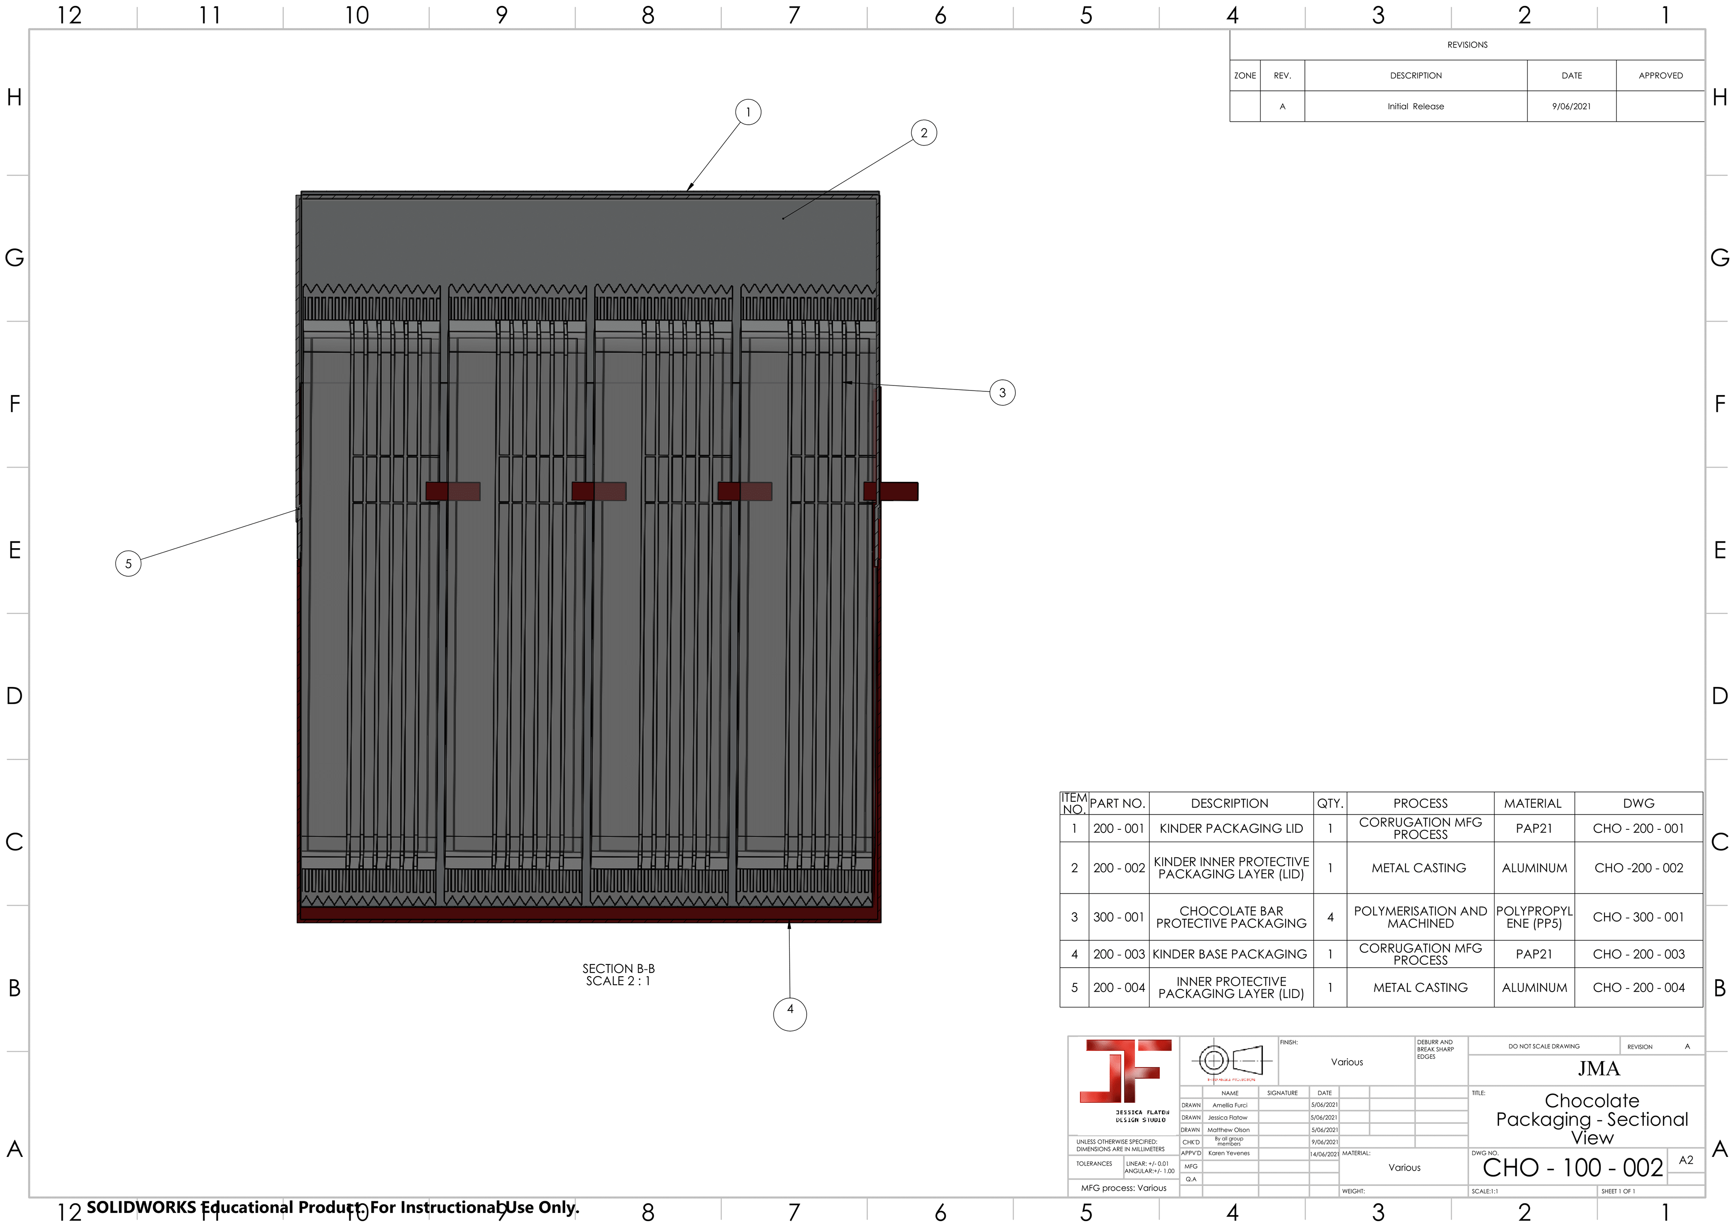Select balloon callout 5
This screenshot has width=1735, height=1227.
click(128, 563)
